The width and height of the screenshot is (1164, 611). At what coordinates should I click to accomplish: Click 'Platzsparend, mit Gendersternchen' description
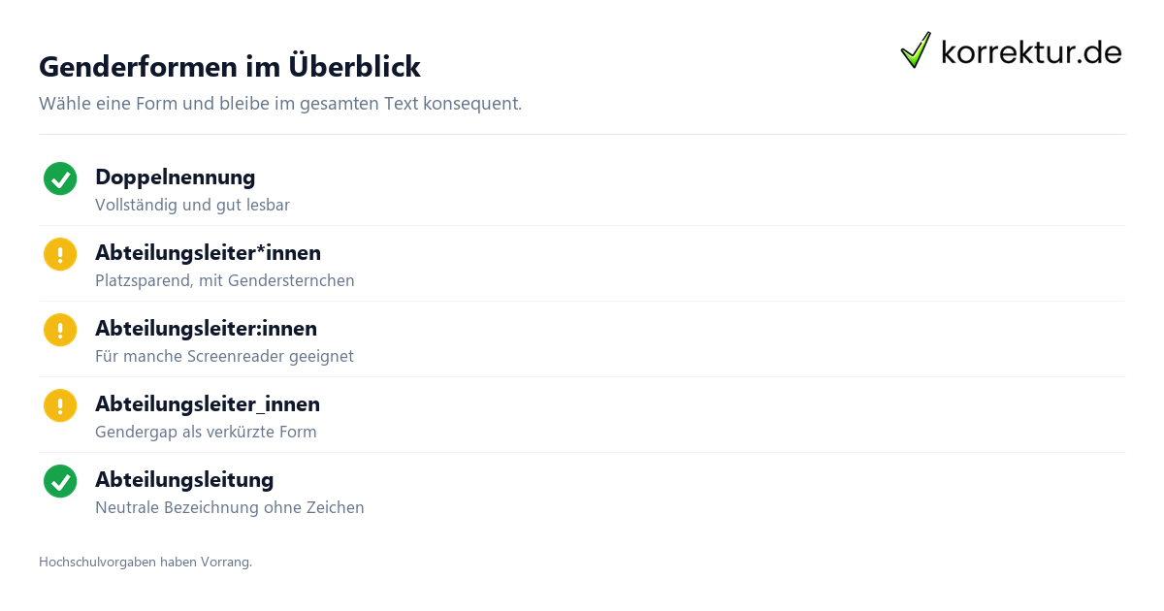pos(225,281)
